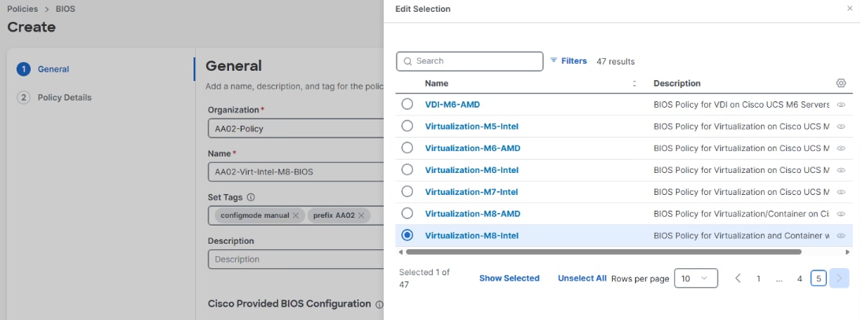This screenshot has height=320, width=860.
Task: Click the horizontal table scrollbar
Action: tap(603, 252)
